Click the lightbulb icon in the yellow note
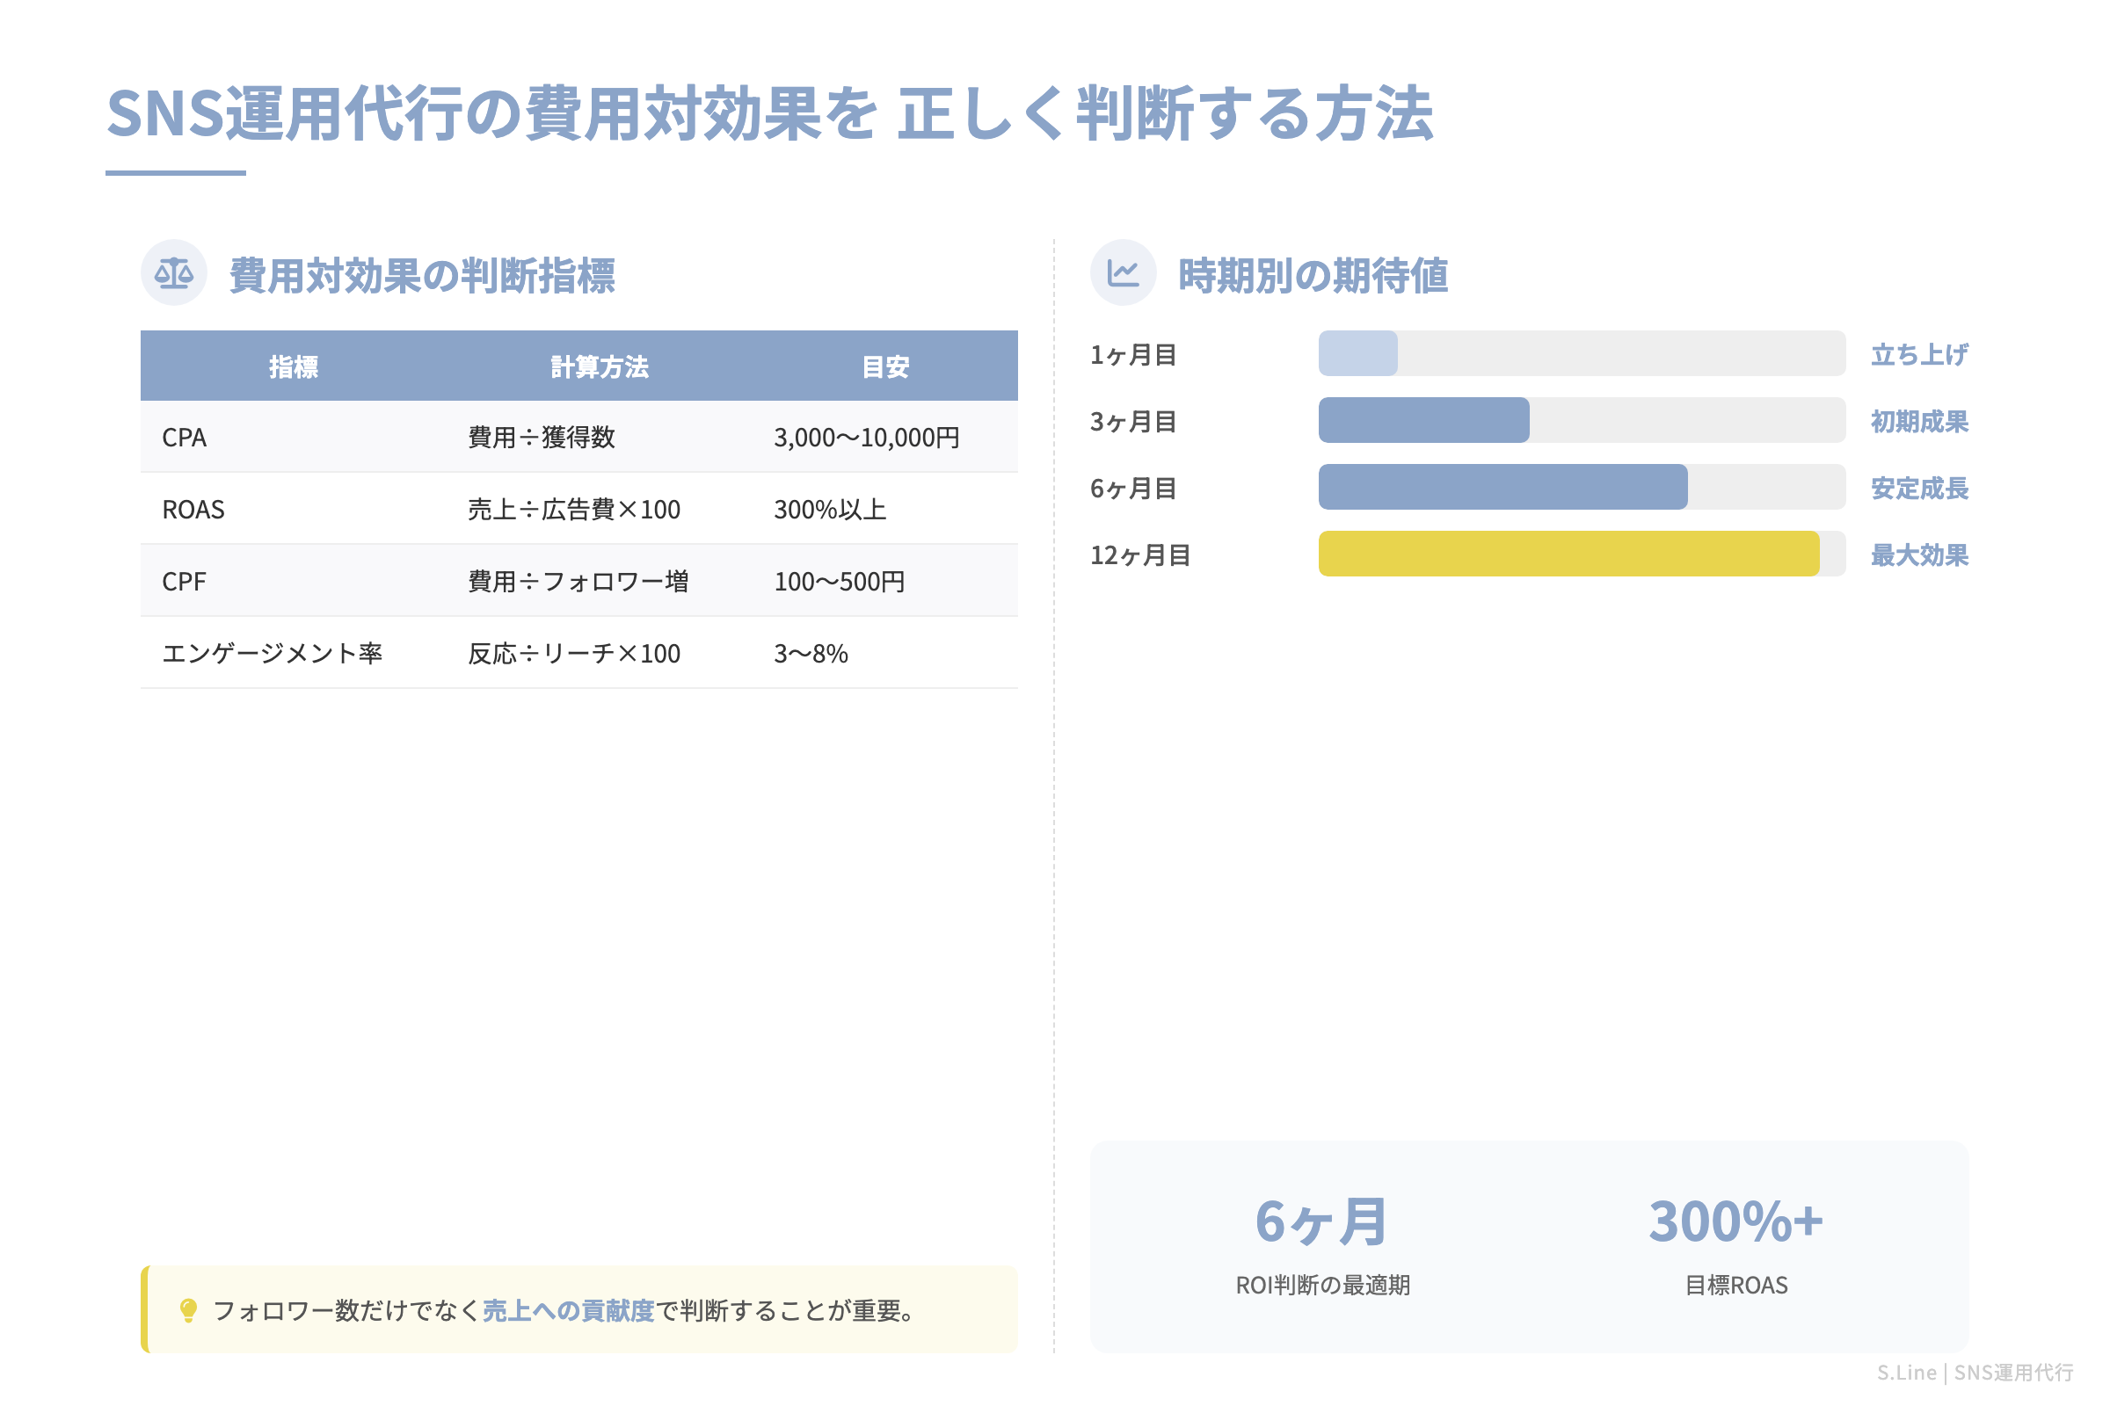 186,1312
